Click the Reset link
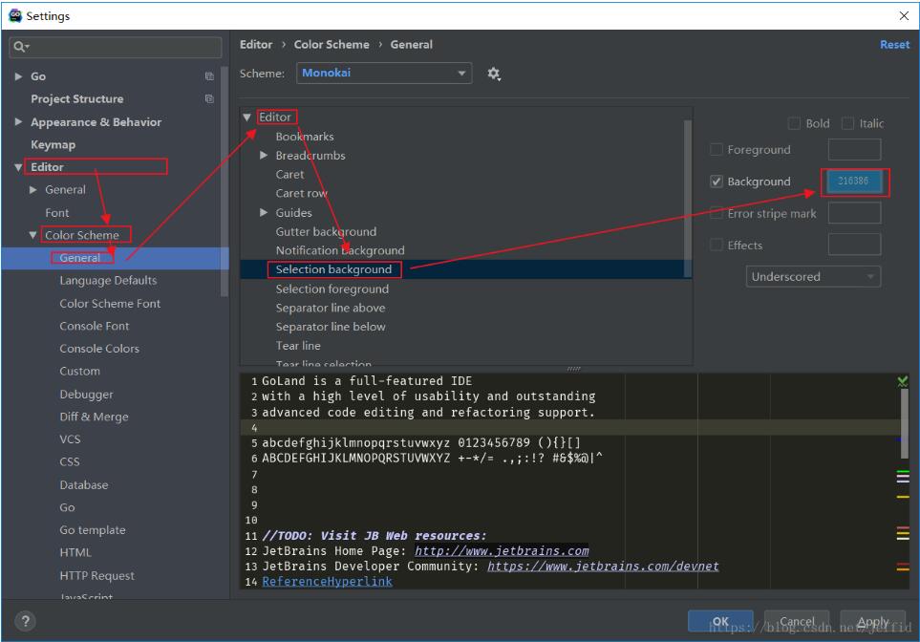The height and width of the screenshot is (642, 920). [x=894, y=45]
